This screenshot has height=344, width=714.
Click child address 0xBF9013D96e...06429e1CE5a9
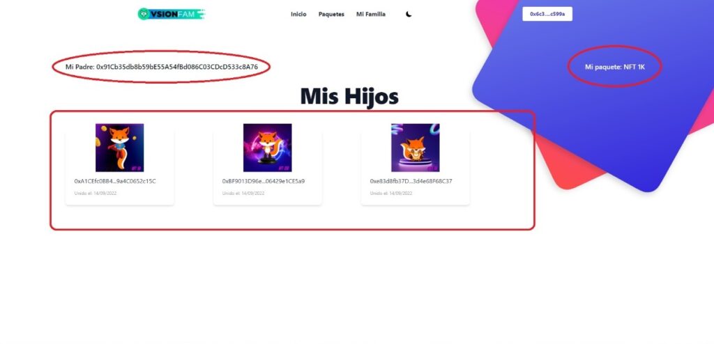click(x=264, y=181)
